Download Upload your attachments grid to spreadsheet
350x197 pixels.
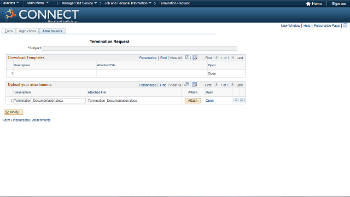[195, 84]
